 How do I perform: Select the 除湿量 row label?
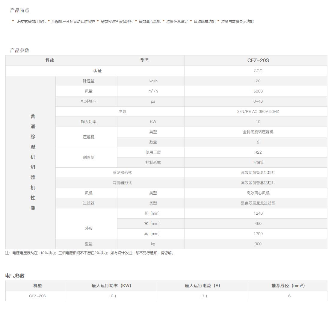click(89, 81)
